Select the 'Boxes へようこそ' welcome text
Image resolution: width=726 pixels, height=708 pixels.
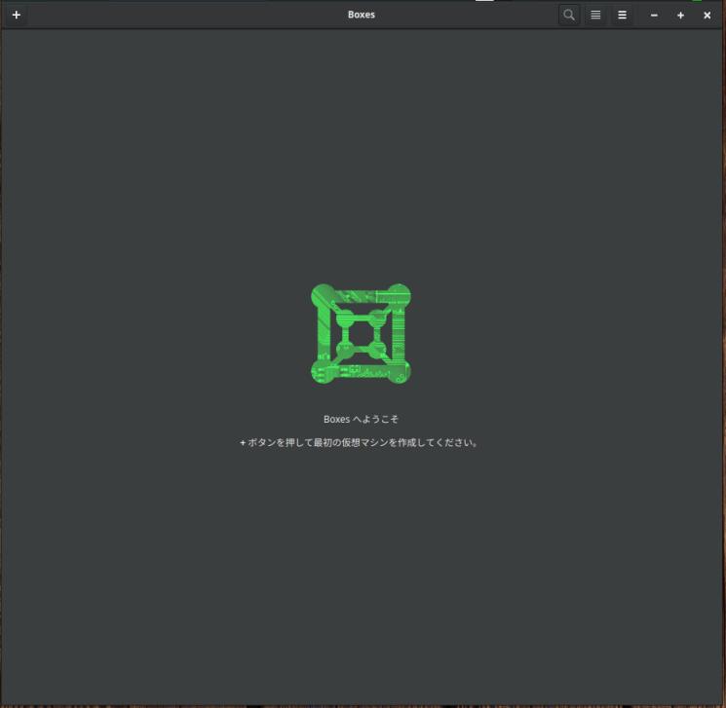(x=361, y=419)
